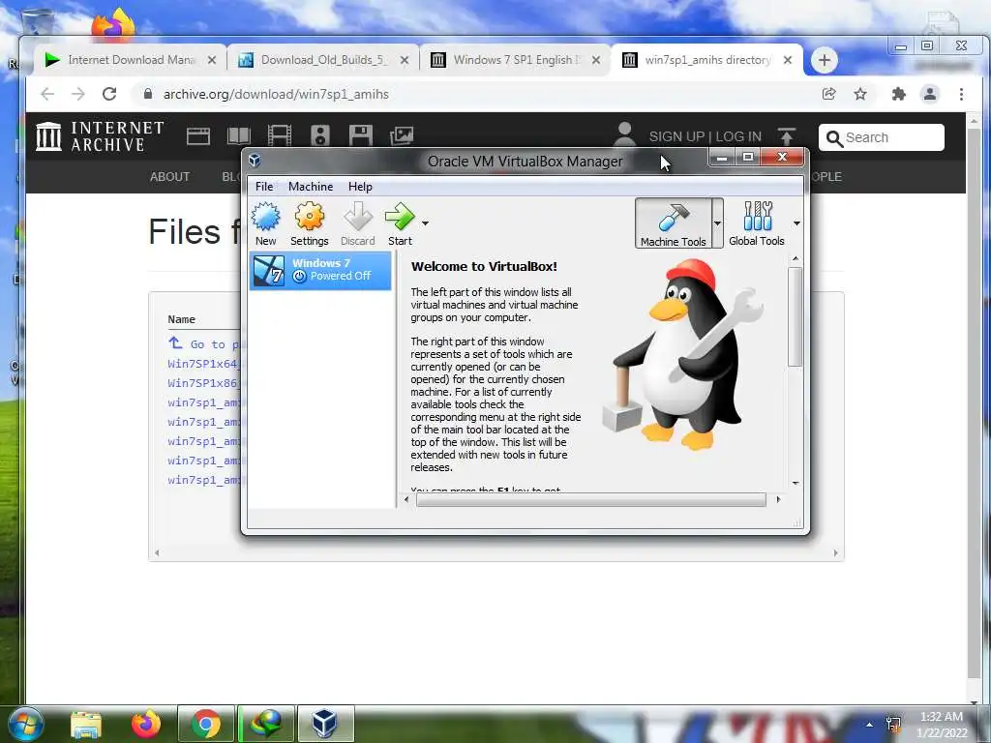This screenshot has height=743, width=991.
Task: Click the browser forward arrow
Action: pyautogui.click(x=77, y=94)
